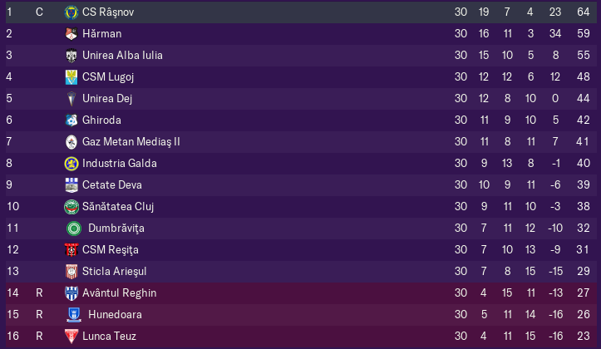The width and height of the screenshot is (601, 349).
Task: Open the Sticla Arieșul team page
Action: (x=114, y=271)
